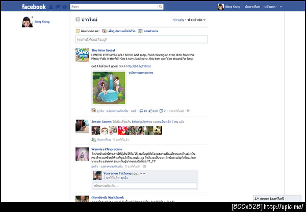Viewport: 306px width, 212px height.
Task: Click the news feed icon beside heading
Action: (x=78, y=19)
